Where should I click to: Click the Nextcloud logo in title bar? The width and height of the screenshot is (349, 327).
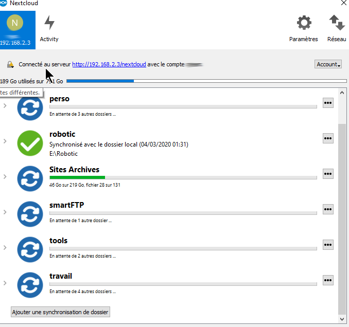click(x=3, y=3)
